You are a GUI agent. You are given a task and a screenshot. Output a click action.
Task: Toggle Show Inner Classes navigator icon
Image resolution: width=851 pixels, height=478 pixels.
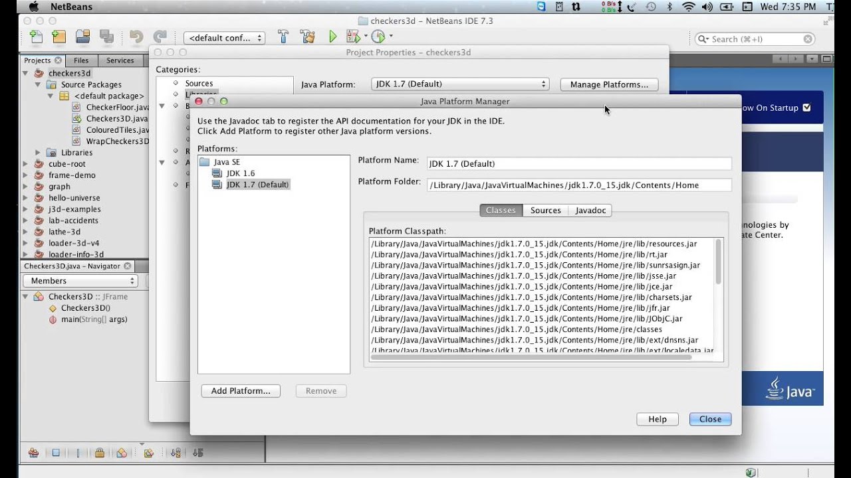pos(122,453)
